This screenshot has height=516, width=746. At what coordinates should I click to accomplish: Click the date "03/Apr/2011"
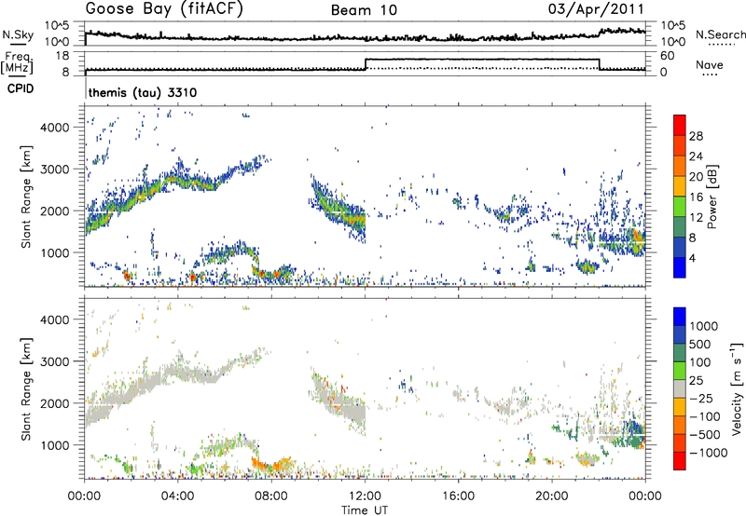597,9
